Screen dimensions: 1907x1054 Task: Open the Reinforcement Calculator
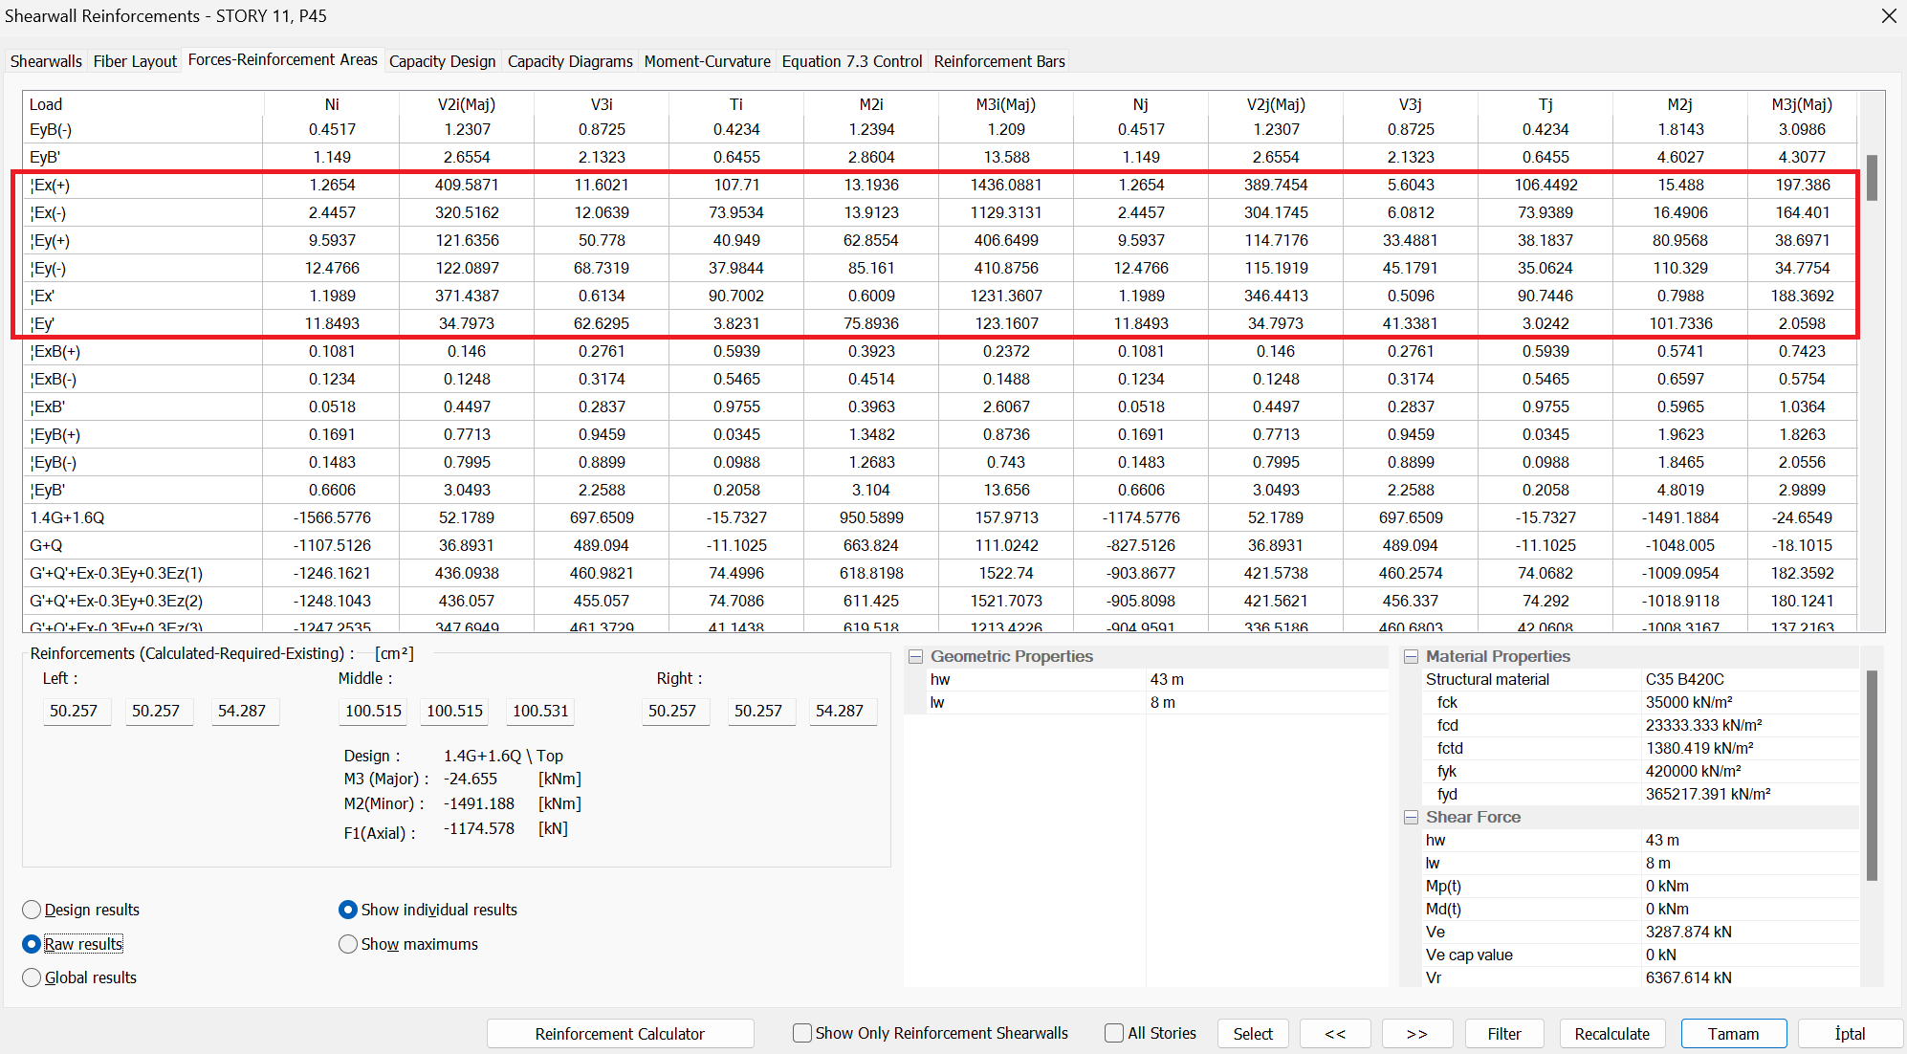[x=620, y=1034]
